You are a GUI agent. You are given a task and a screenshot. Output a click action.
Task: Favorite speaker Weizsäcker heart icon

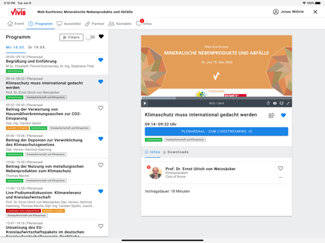pos(280,168)
